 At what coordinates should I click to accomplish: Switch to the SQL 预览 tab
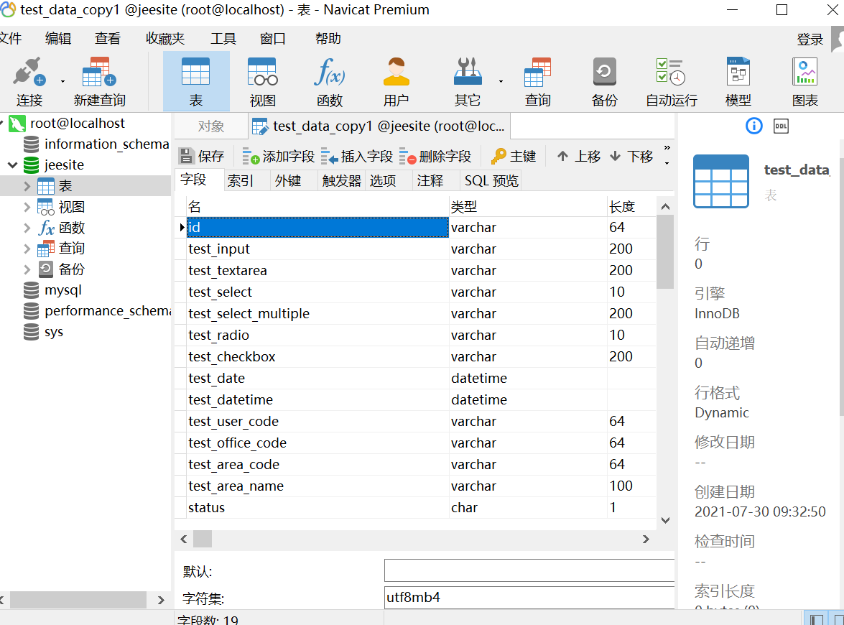[491, 180]
